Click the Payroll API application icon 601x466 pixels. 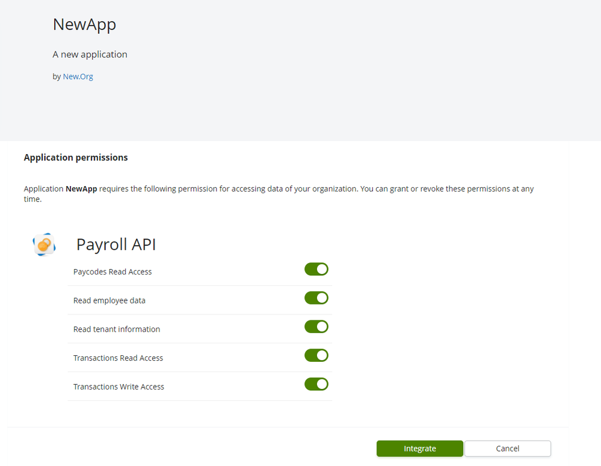44,244
